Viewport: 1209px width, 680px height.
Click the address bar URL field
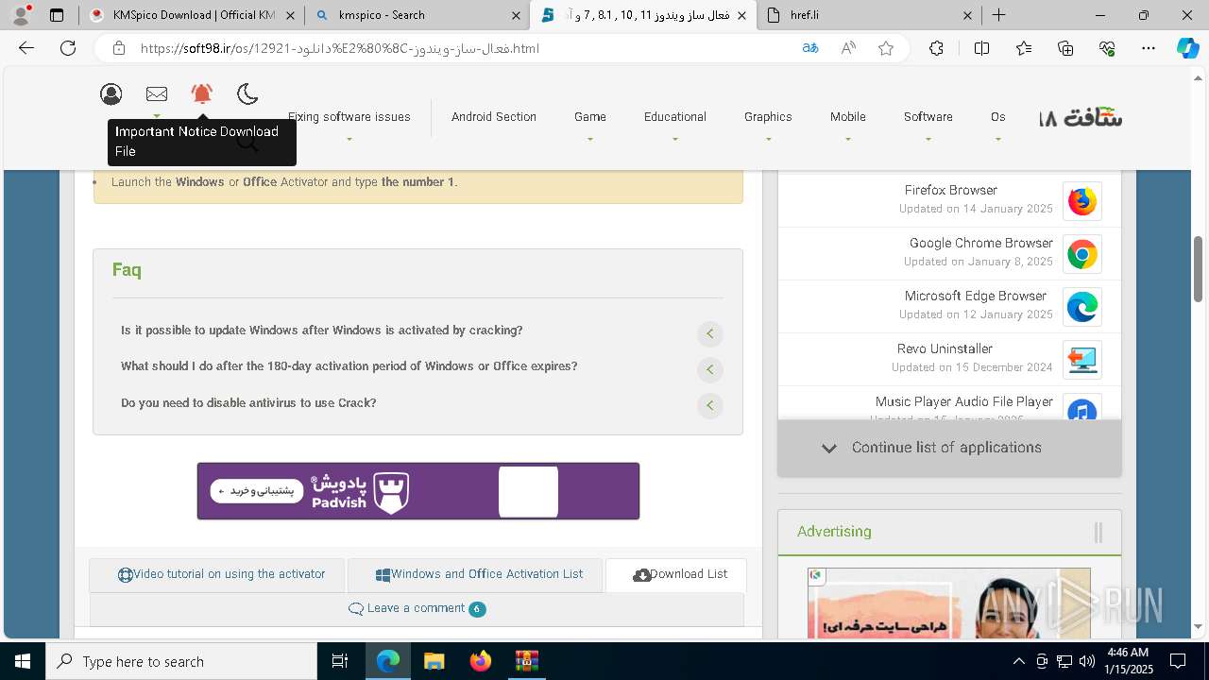click(x=453, y=48)
